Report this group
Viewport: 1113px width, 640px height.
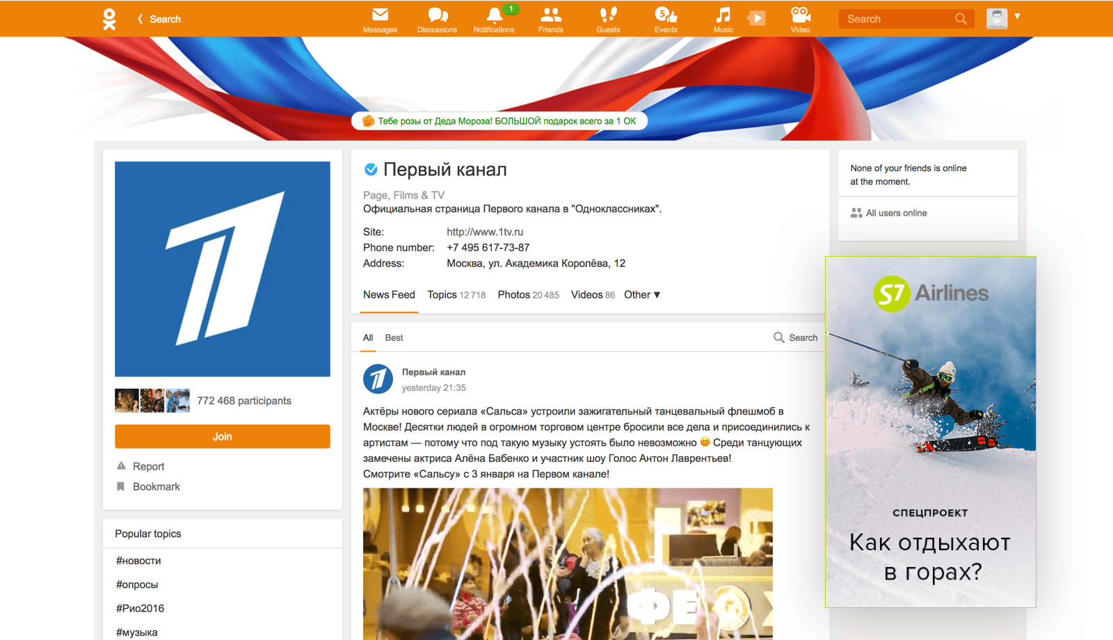tap(141, 466)
